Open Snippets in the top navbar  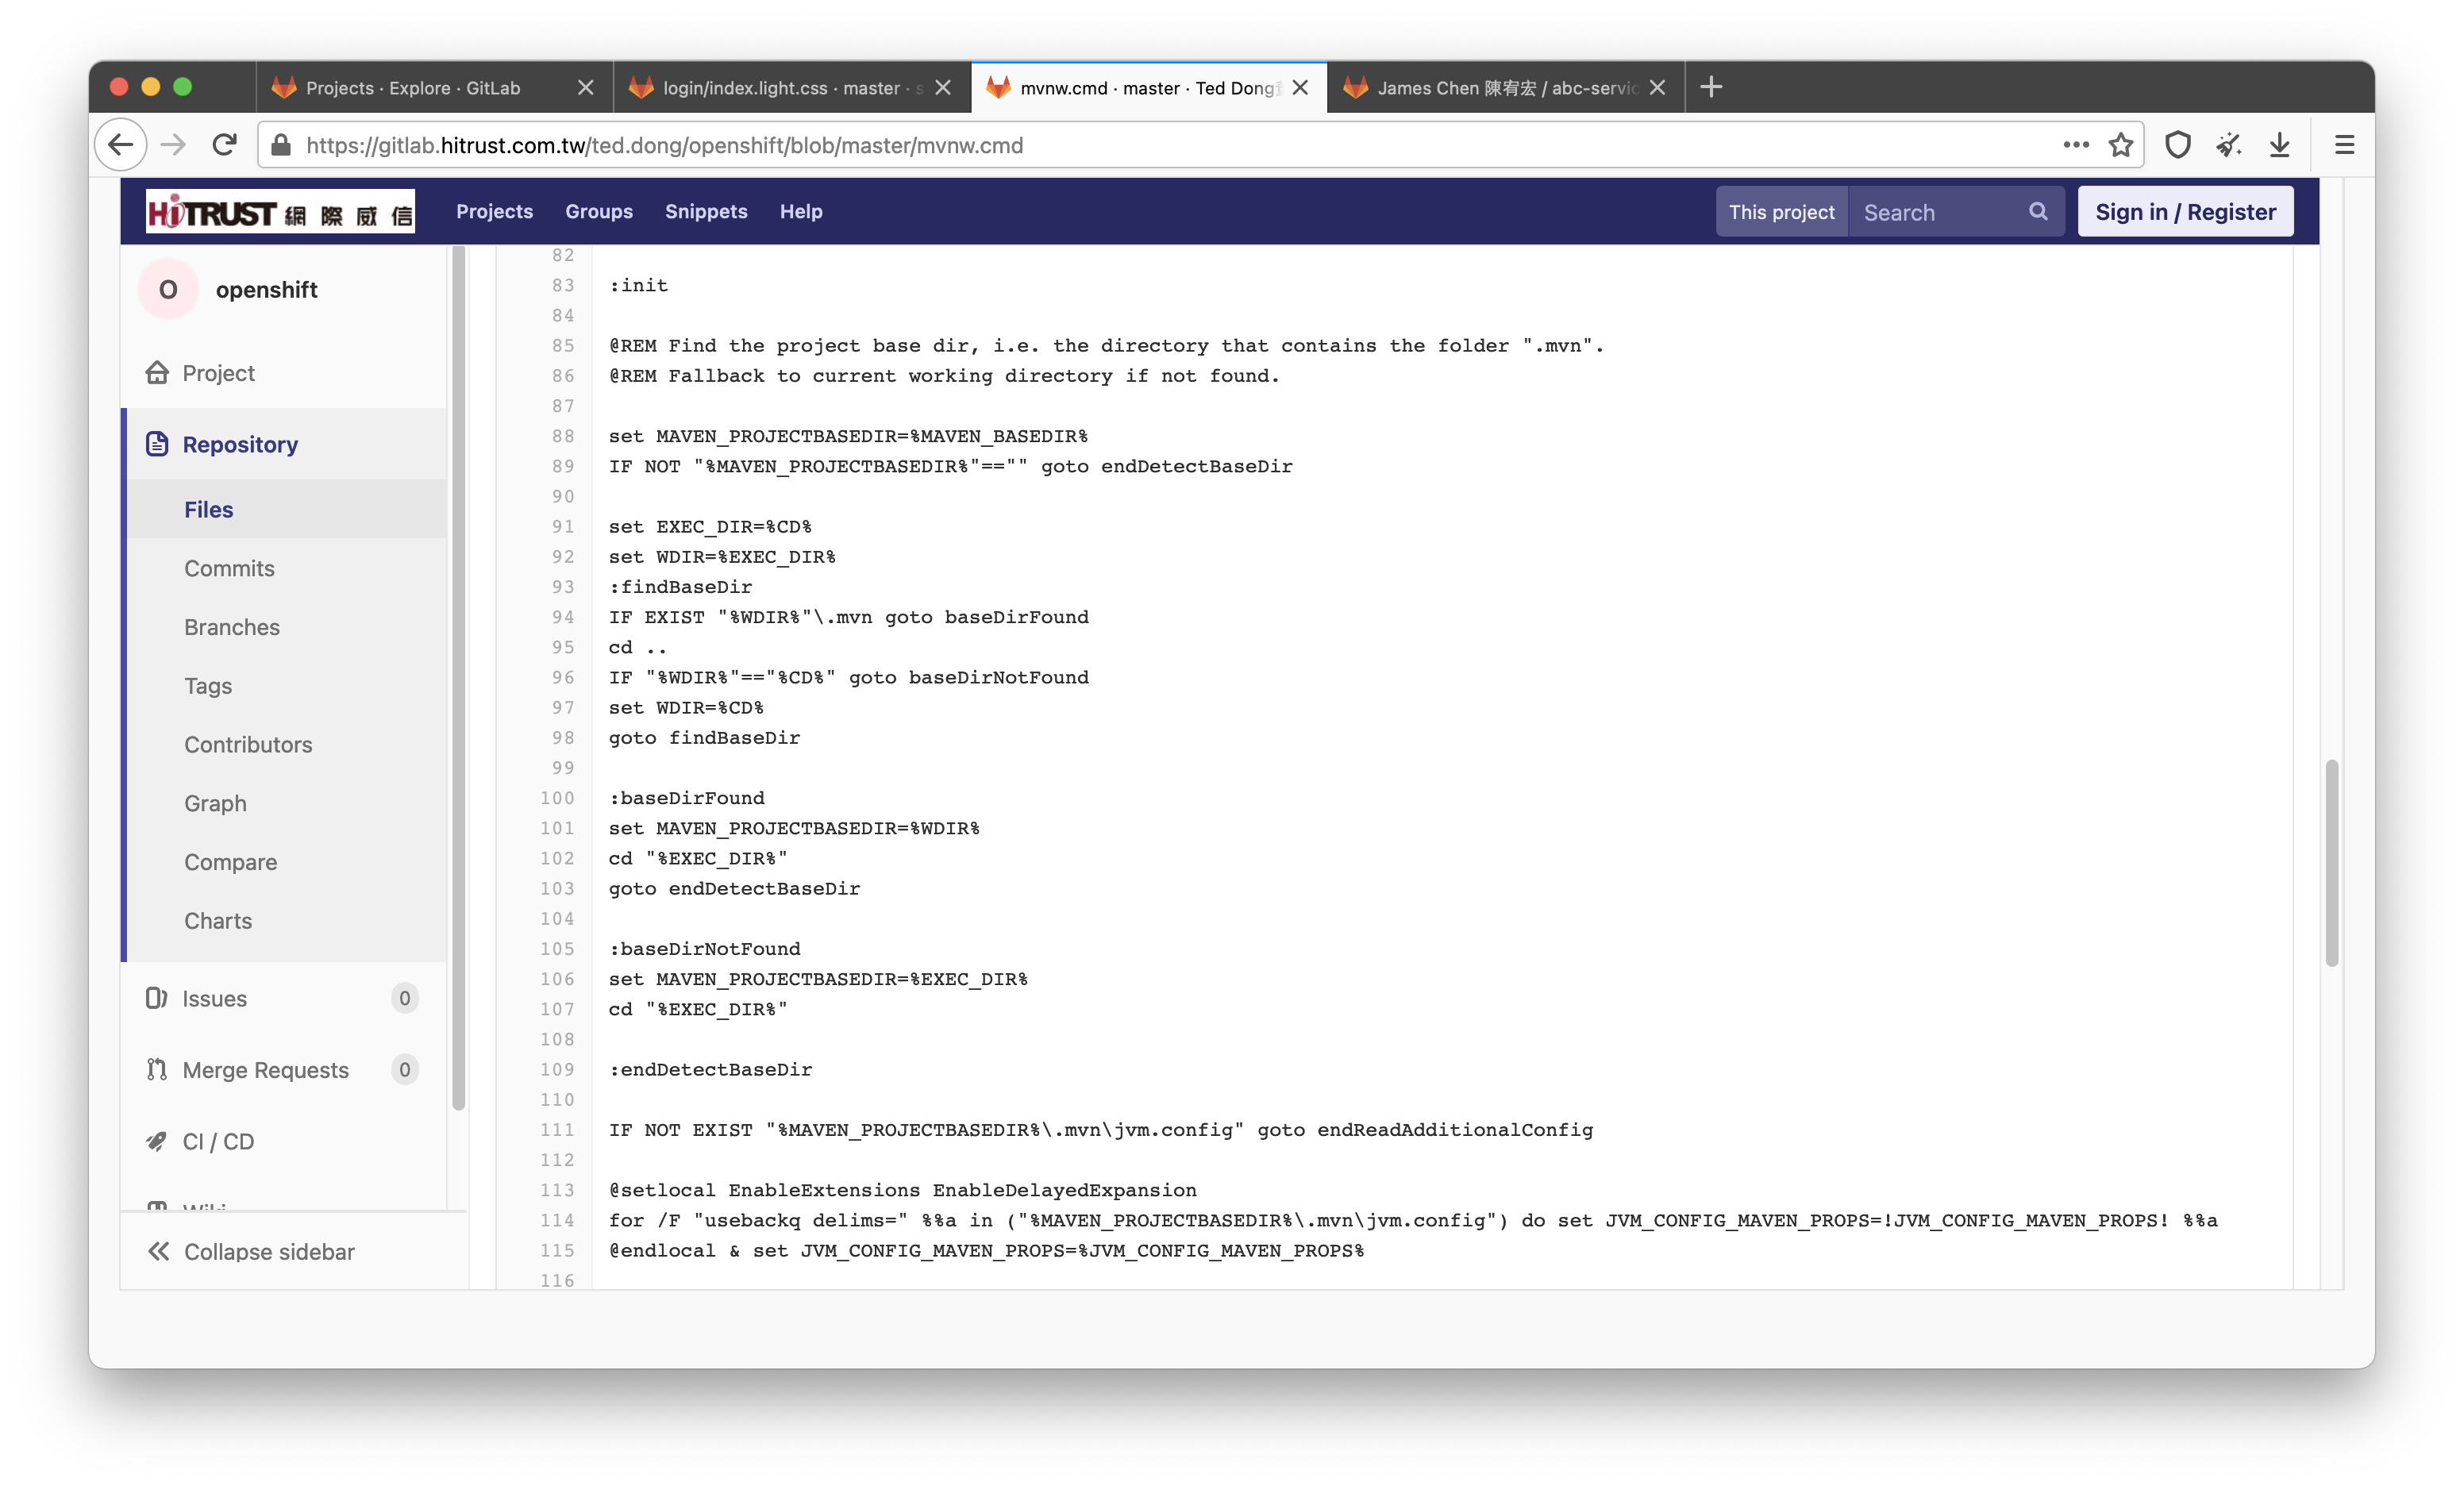[706, 212]
